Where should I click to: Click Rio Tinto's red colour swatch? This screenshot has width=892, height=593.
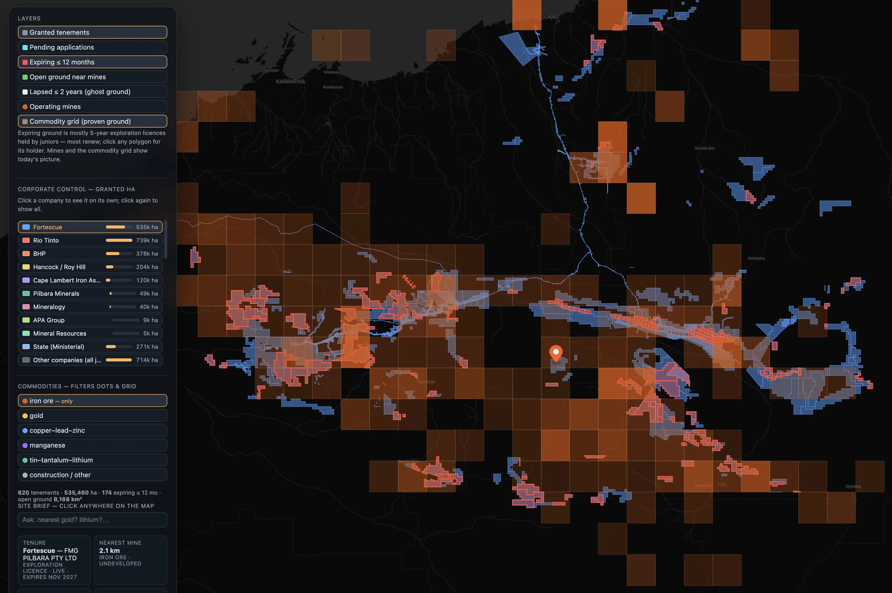coord(26,240)
